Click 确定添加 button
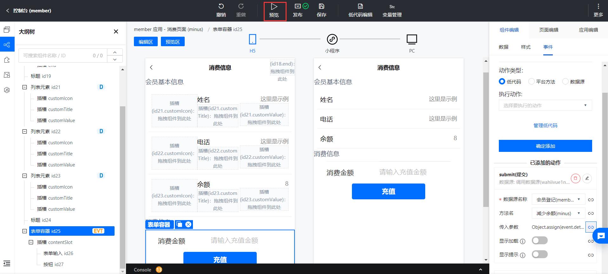608x274 pixels. (x=545, y=146)
